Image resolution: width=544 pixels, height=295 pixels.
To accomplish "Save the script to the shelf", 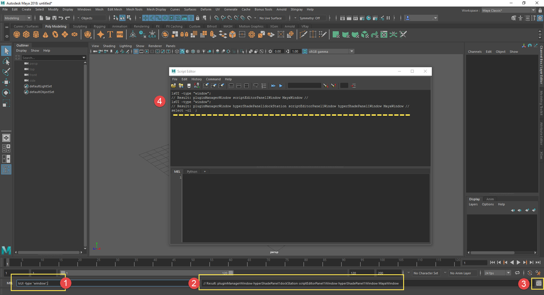I will coord(197,85).
